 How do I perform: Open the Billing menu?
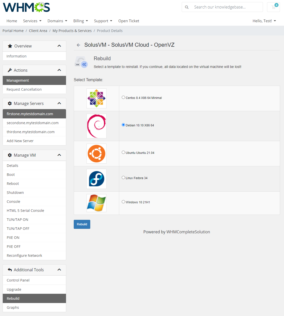click(x=80, y=21)
